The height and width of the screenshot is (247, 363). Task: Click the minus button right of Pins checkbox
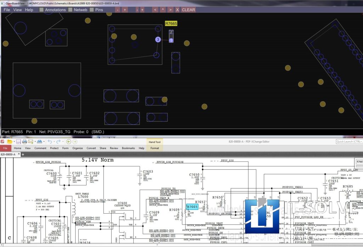(x=118, y=10)
